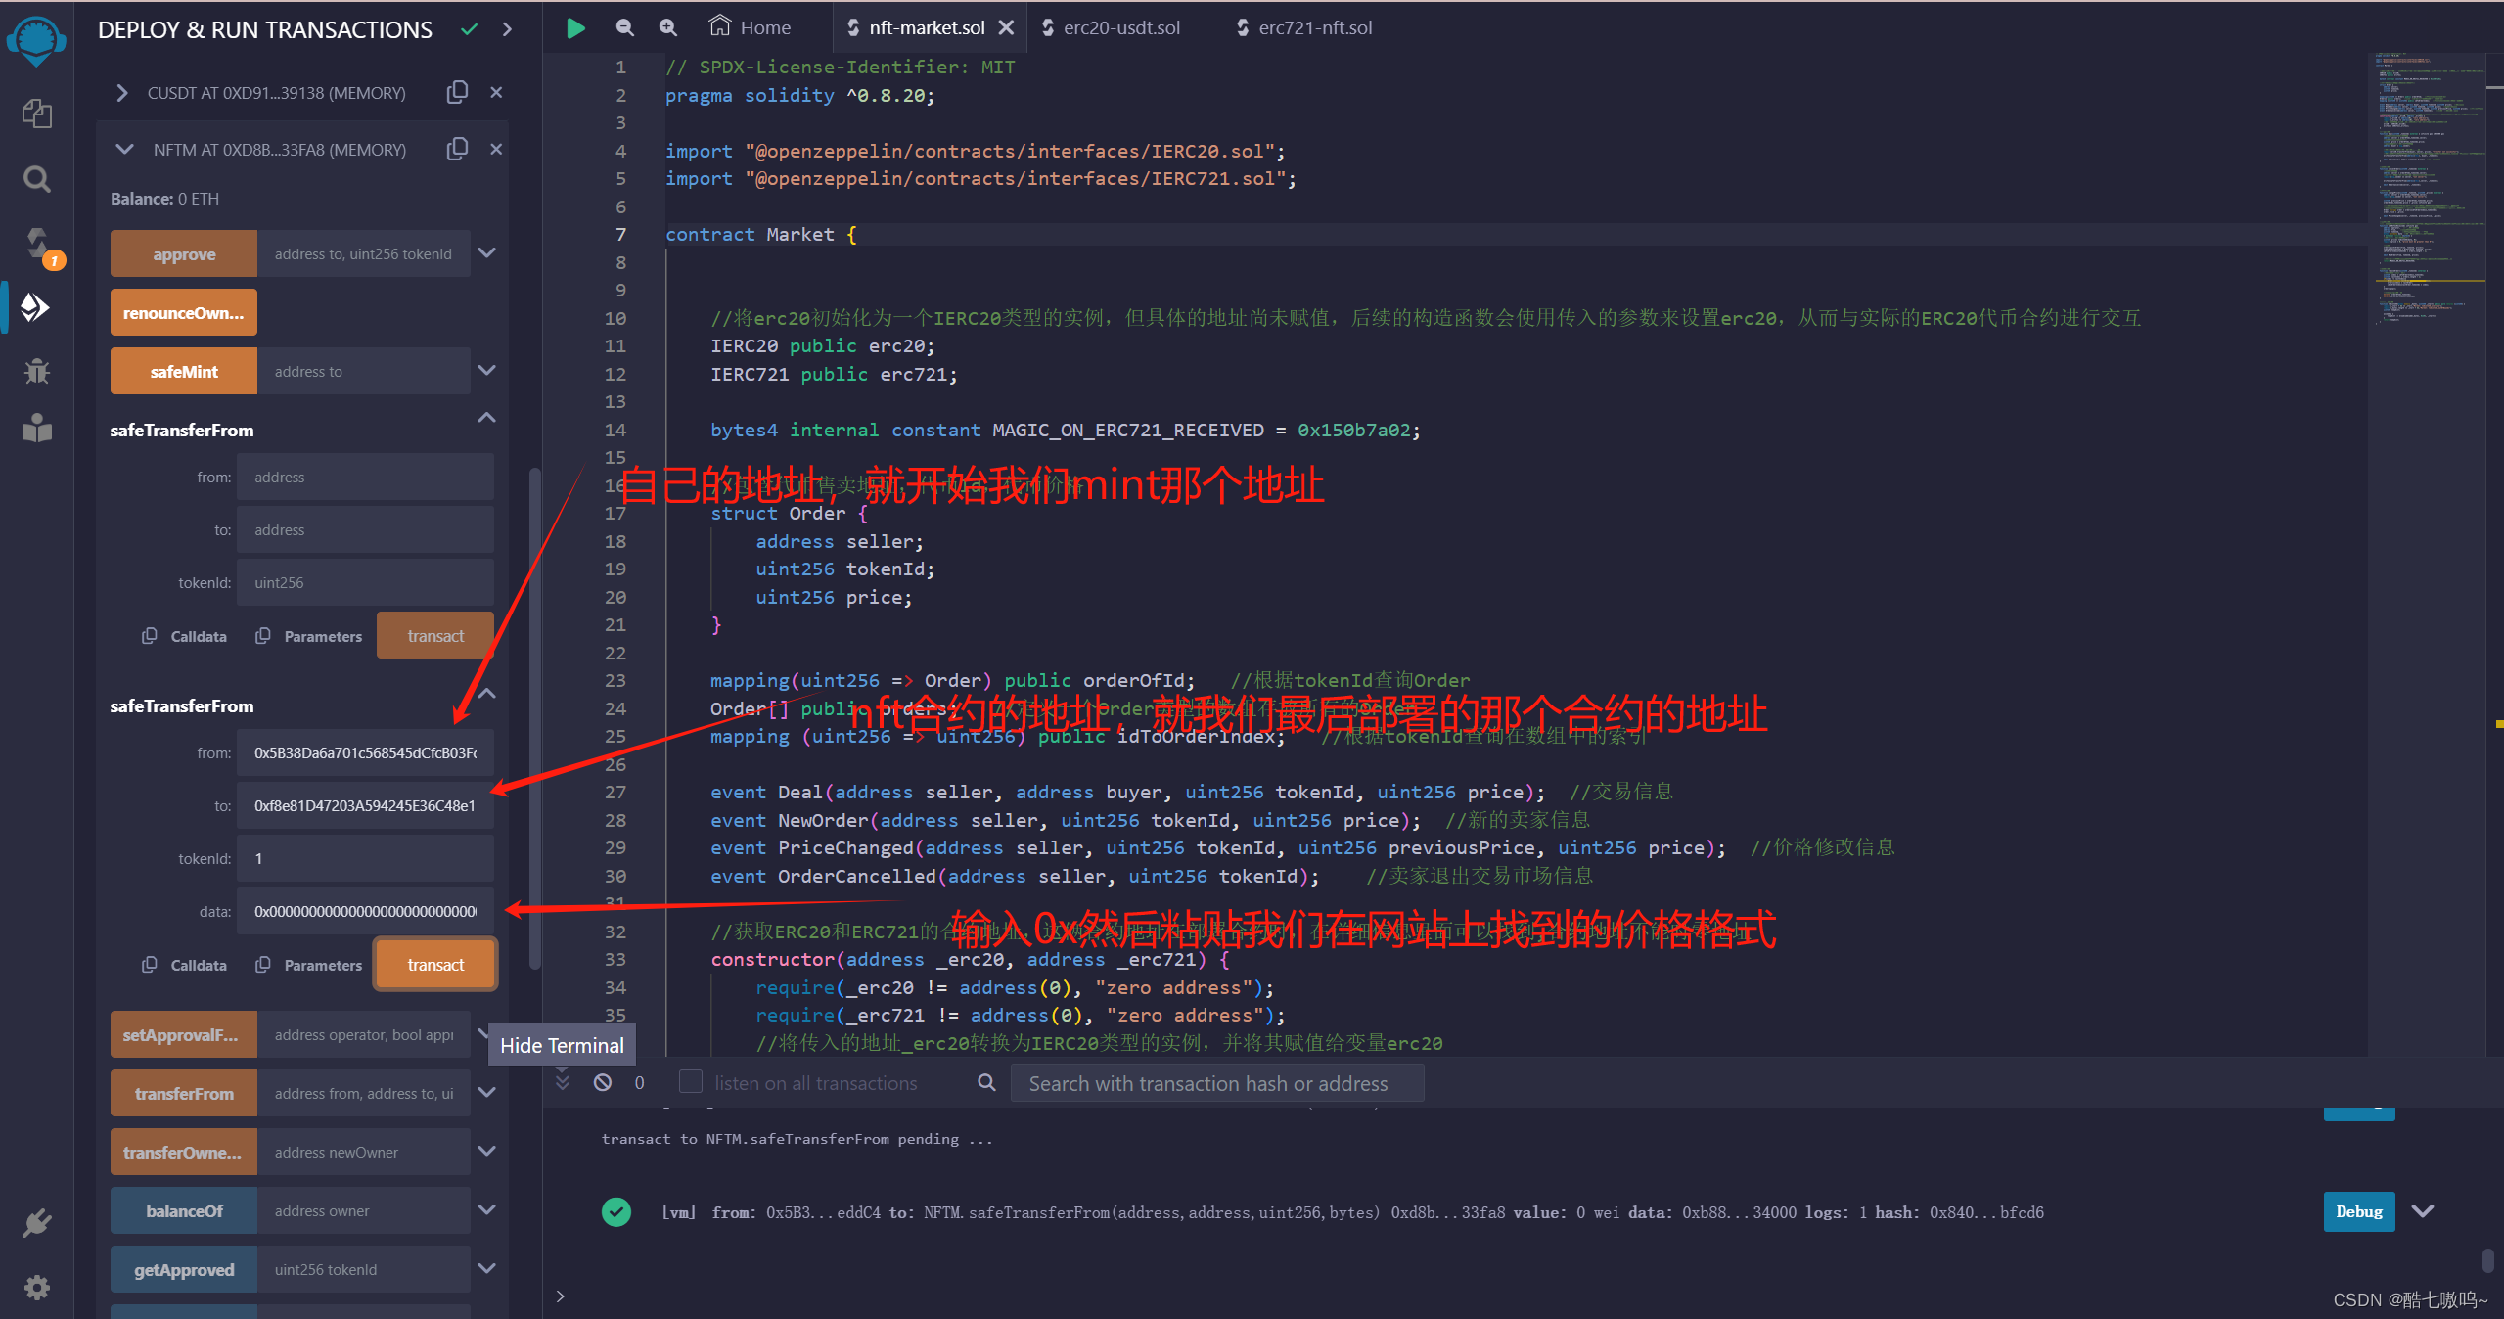The image size is (2504, 1319).
Task: Open the Plugin manager plug icon
Action: (37, 1223)
